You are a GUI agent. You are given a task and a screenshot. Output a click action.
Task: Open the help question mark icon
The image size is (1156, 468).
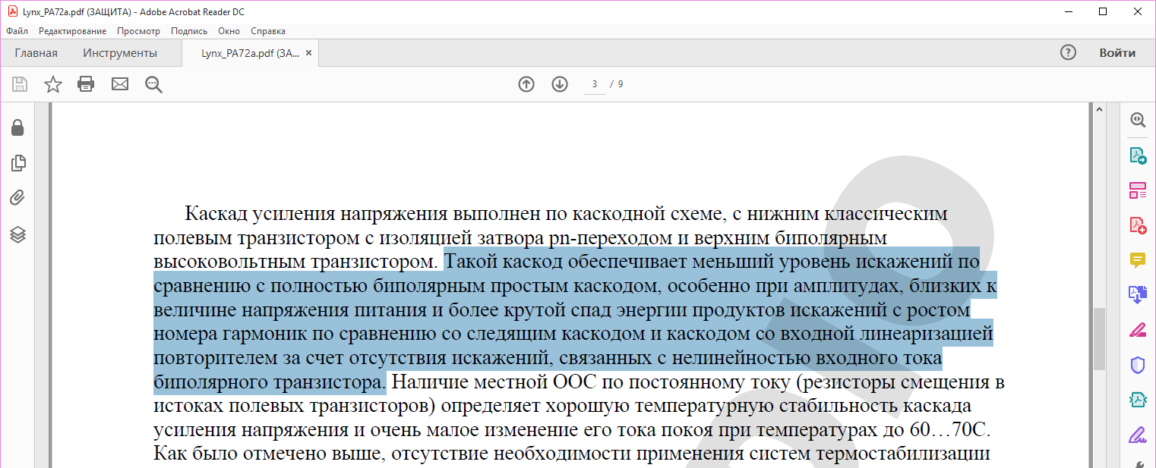1068,52
